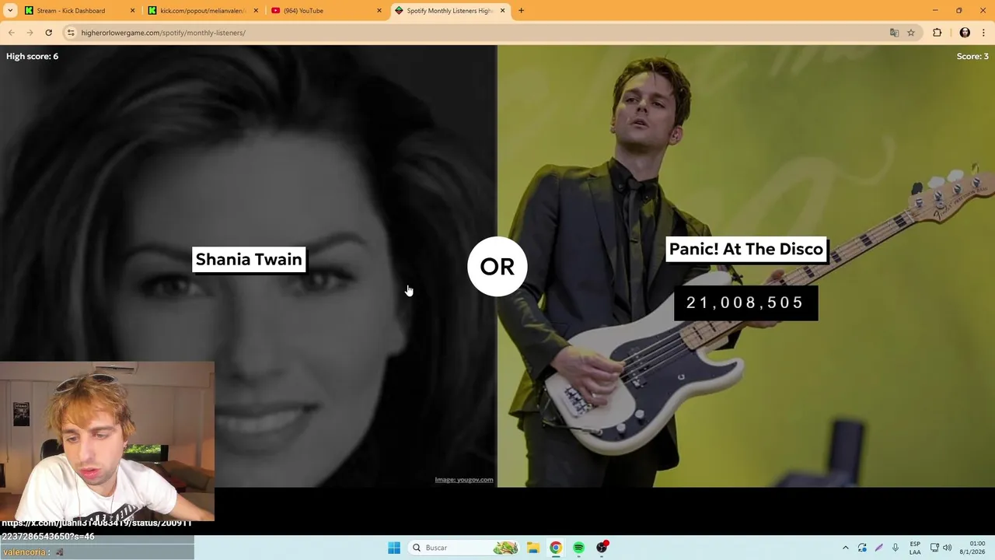The image size is (995, 560).
Task: Open the Chrome tab search dropdown arrow
Action: [10, 11]
